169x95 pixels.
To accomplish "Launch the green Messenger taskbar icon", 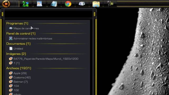I will tap(26, 4).
